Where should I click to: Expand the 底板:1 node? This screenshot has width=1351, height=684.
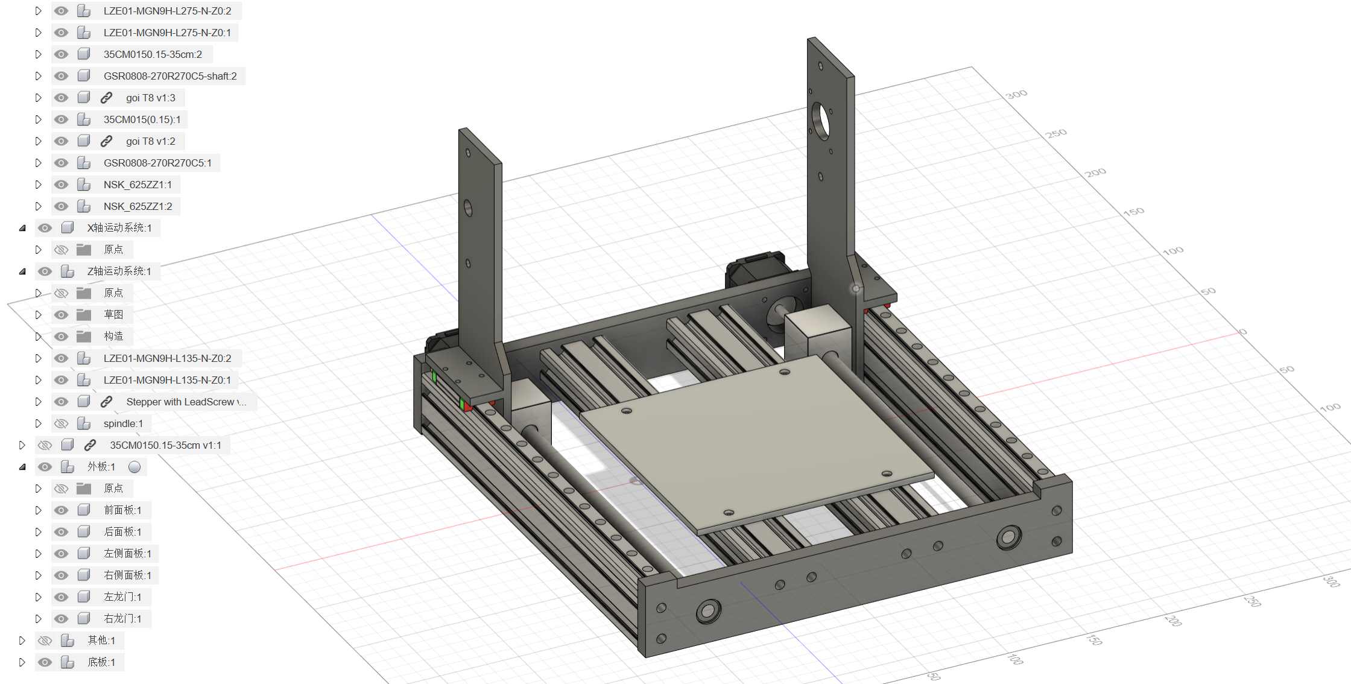point(22,662)
